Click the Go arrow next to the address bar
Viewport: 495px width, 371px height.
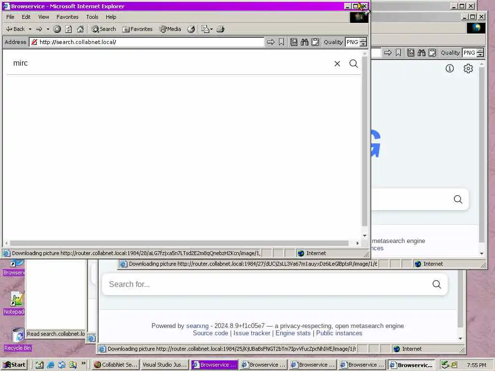[271, 42]
